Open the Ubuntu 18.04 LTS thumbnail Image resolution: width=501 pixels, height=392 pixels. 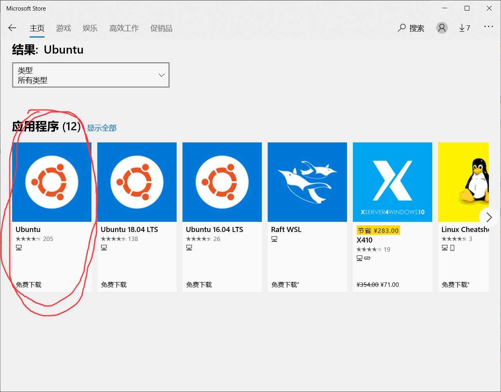coord(137,182)
